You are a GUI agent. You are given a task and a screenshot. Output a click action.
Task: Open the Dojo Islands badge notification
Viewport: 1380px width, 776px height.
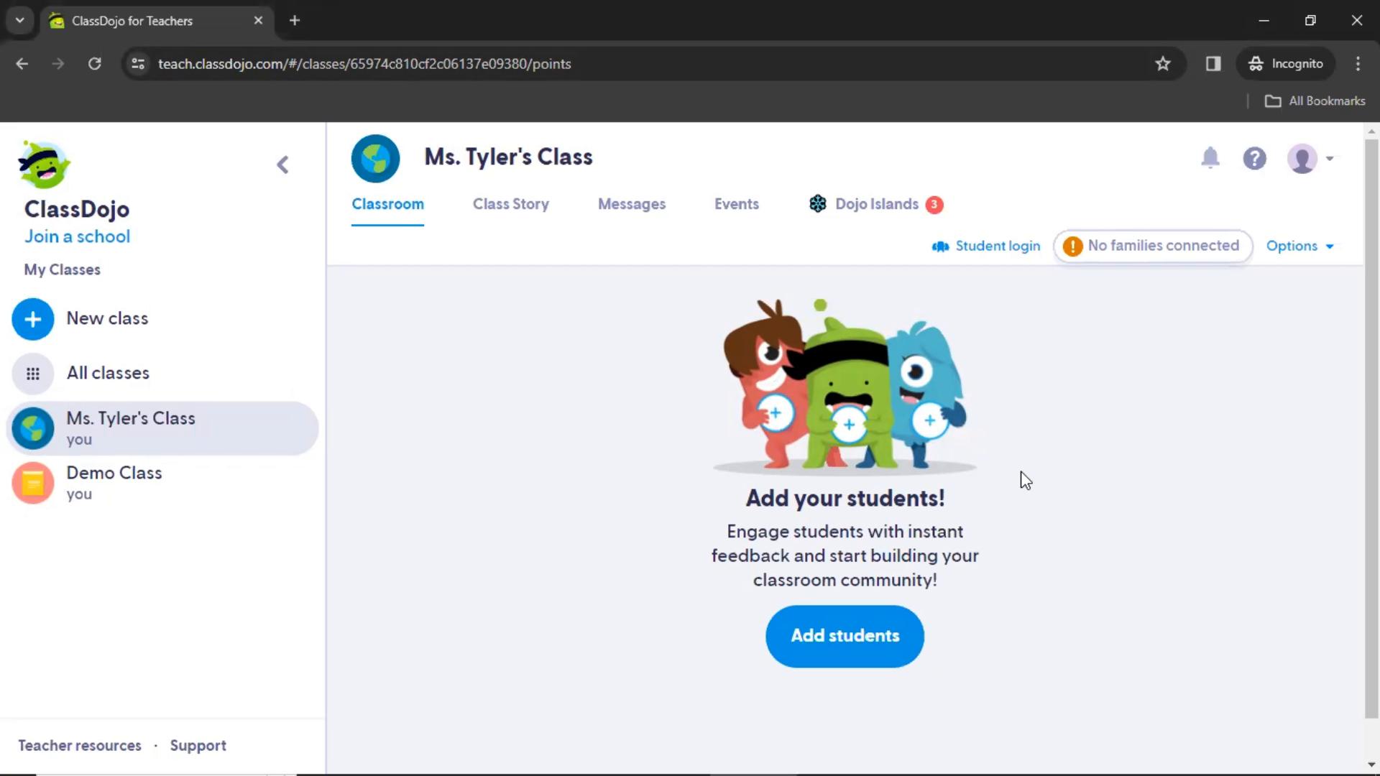(x=934, y=204)
